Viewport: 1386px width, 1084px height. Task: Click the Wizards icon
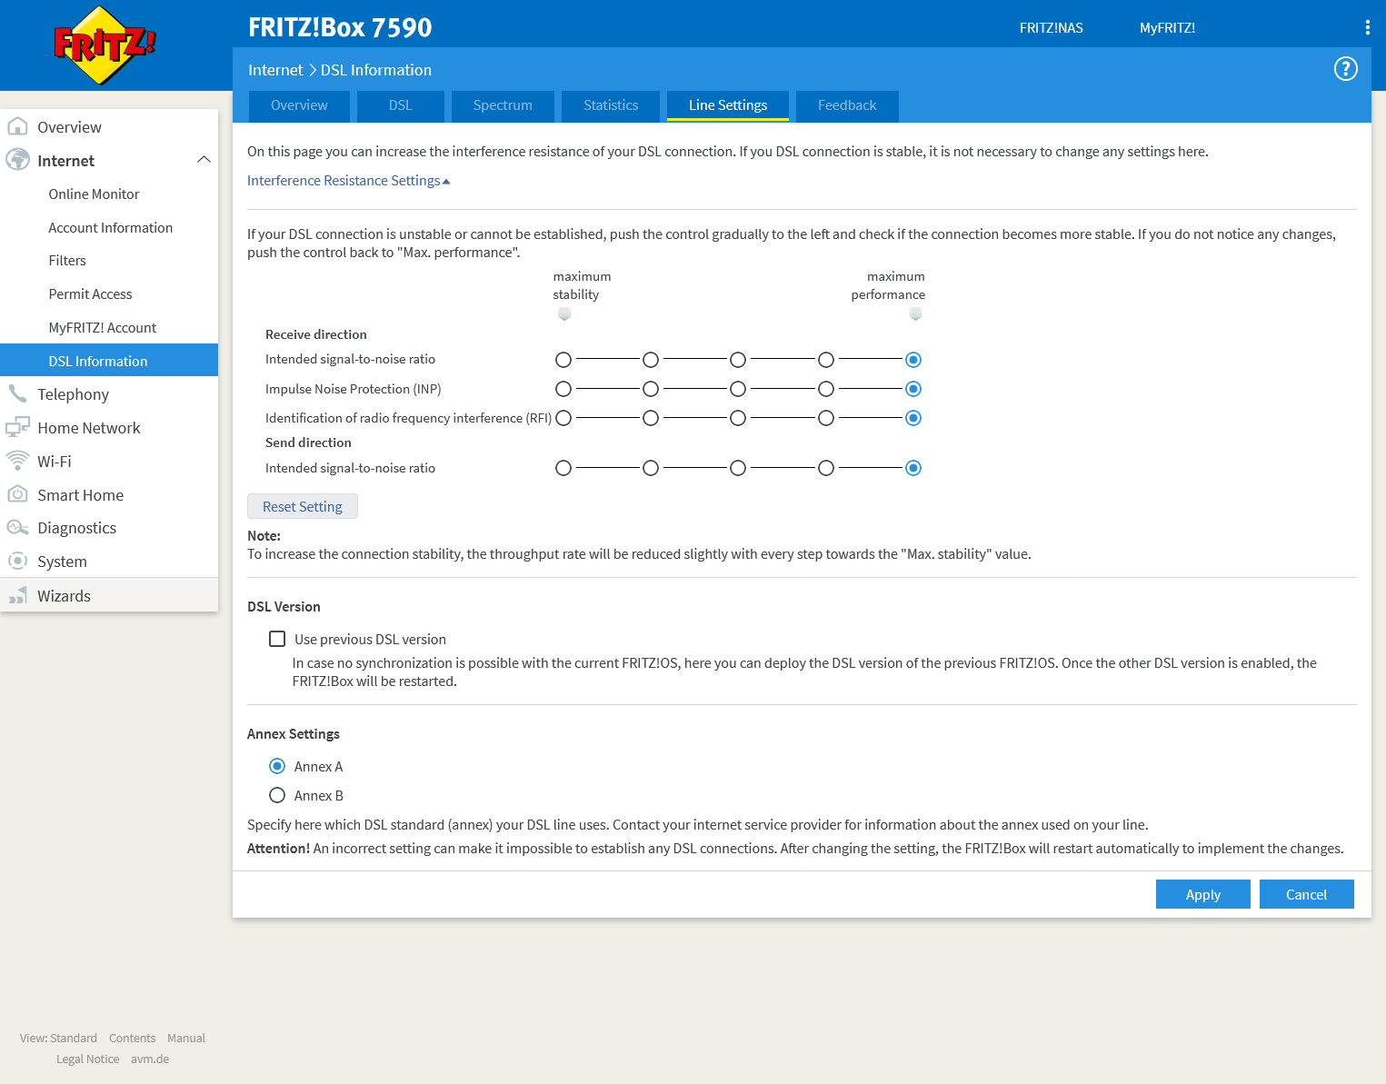pos(17,595)
